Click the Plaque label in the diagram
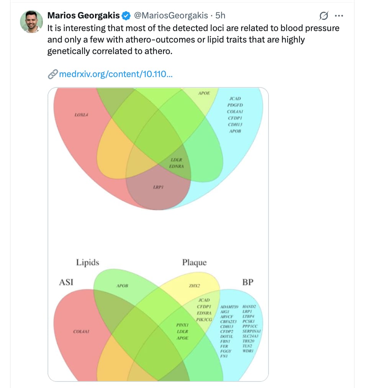This screenshot has width=370, height=388. [x=194, y=263]
